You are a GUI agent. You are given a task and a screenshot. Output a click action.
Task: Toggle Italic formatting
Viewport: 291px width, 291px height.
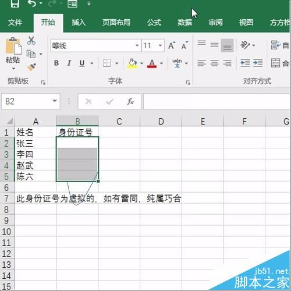pos(69,63)
